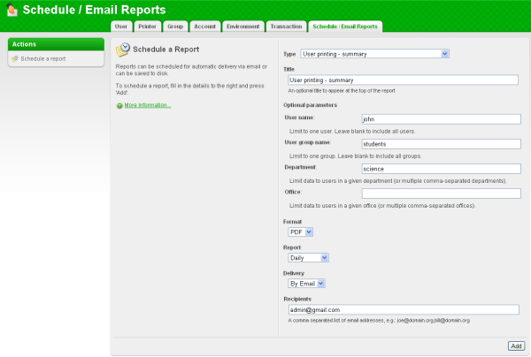Open the Delivery By Email dropdown
Image resolution: width=531 pixels, height=357 pixels.
[x=307, y=284]
